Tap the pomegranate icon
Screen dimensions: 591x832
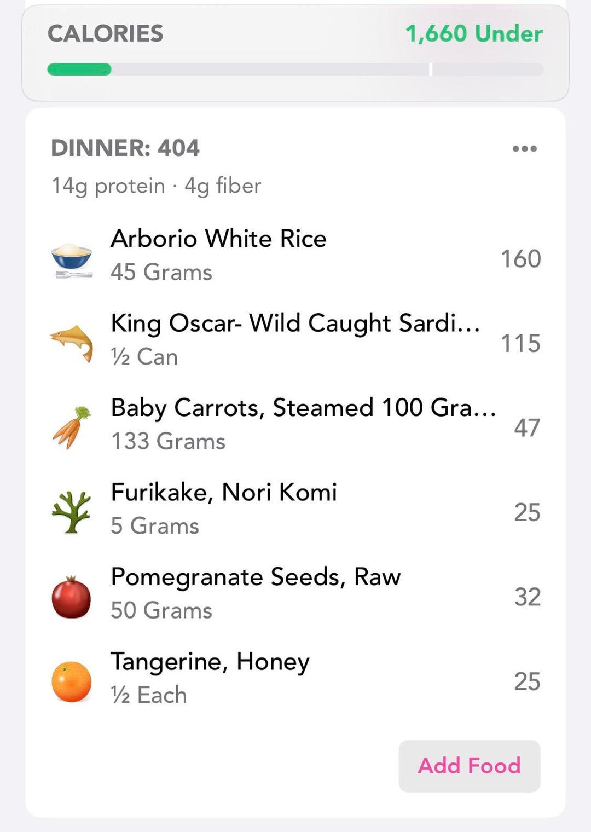[72, 597]
